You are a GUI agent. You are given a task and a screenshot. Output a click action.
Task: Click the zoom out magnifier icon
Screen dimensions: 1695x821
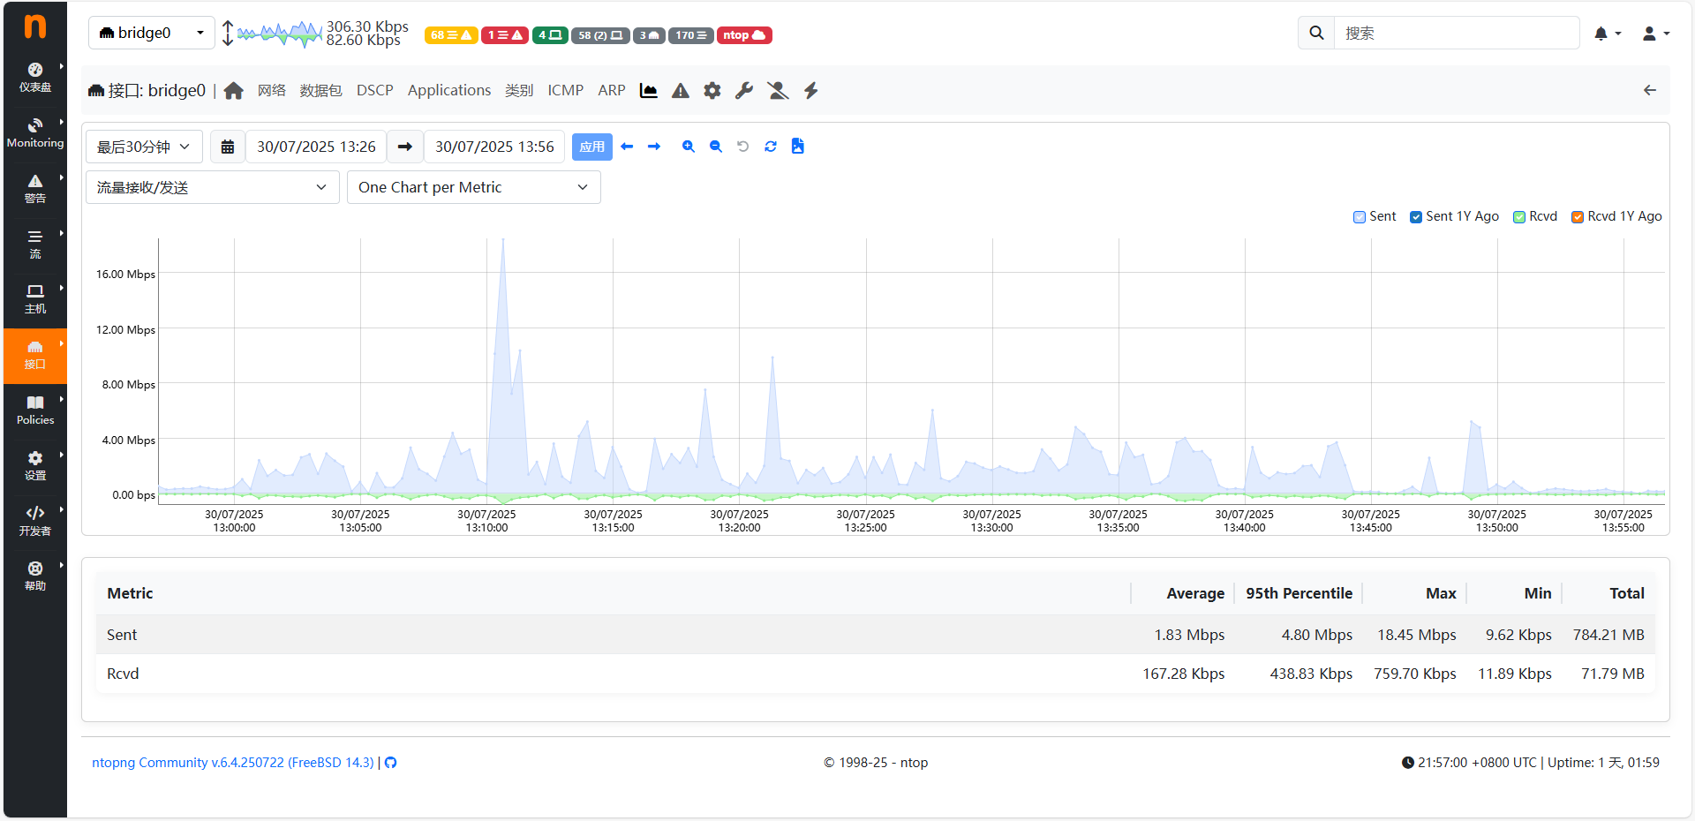(716, 147)
